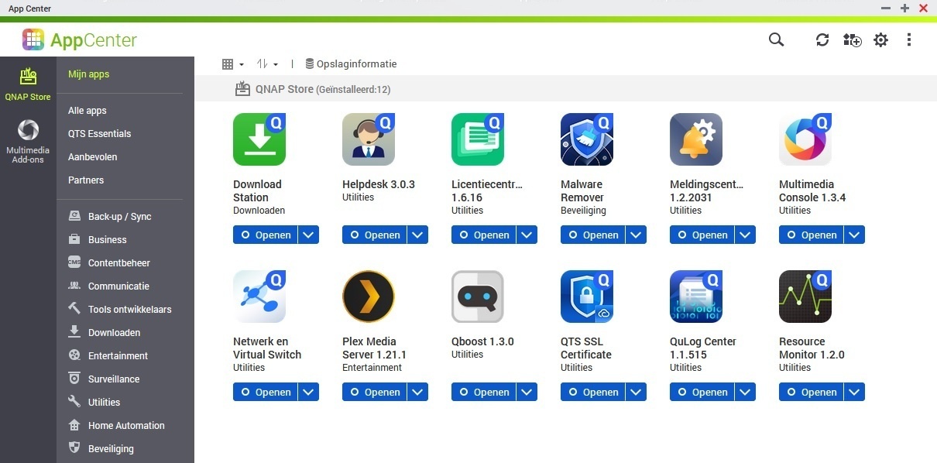Refresh the App Center list
Image resolution: width=937 pixels, height=463 pixels.
pos(822,39)
